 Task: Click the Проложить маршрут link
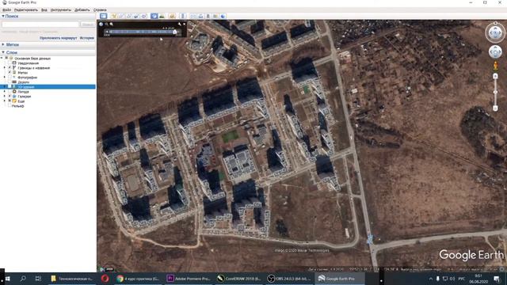click(59, 38)
